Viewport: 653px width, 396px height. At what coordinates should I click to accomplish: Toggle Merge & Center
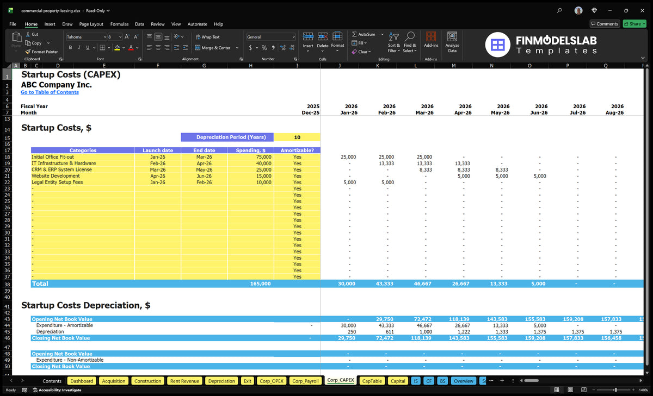213,48
